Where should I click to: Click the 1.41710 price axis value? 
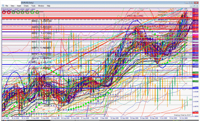coord(196,96)
